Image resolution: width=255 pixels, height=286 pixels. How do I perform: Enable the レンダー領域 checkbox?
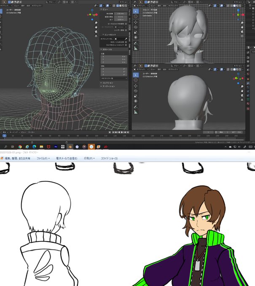click(x=126, y=30)
